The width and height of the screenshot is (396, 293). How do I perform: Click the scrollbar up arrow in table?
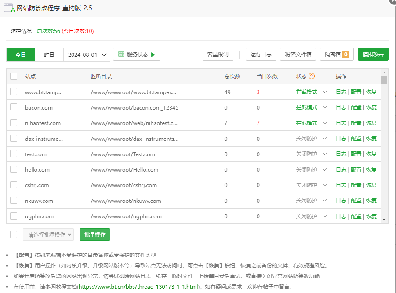click(x=385, y=73)
